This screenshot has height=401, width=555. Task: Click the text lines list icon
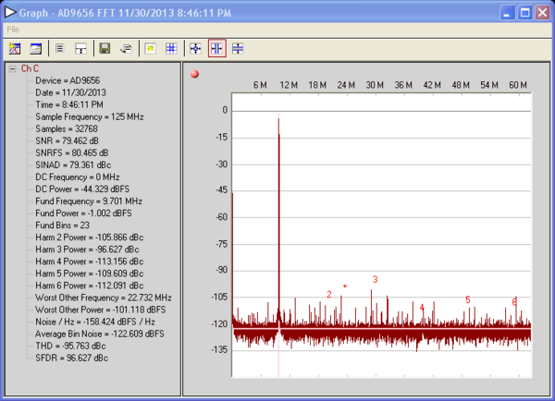60,48
